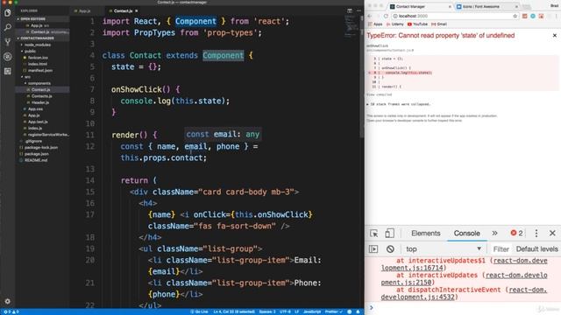This screenshot has height=315, width=561.
Task: Switch to the App.js editor tab
Action: pos(85,11)
